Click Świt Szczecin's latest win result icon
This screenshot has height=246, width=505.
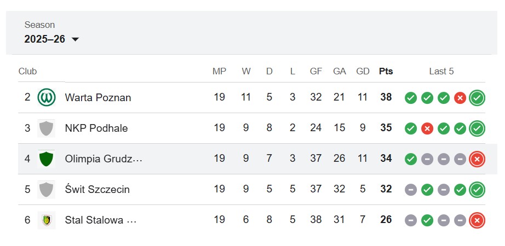tap(477, 190)
